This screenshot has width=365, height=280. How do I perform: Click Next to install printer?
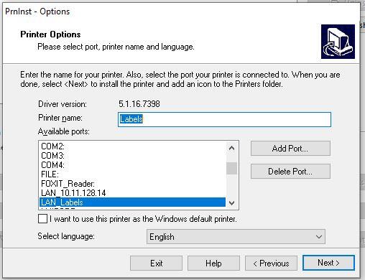(328, 263)
